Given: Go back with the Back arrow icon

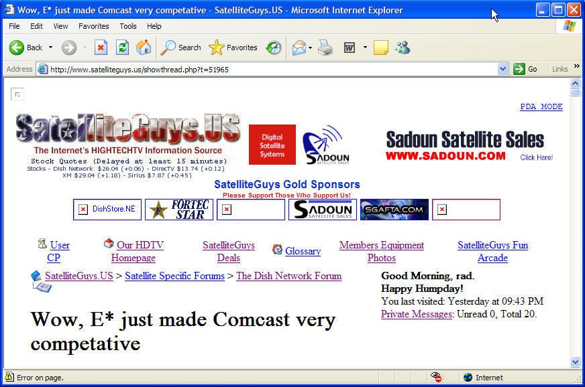Looking at the screenshot, I should [x=16, y=48].
